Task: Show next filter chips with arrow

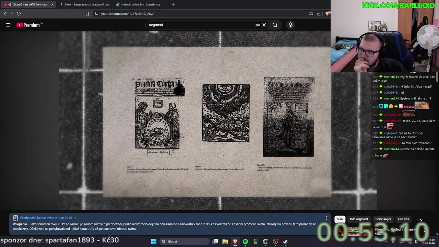Action: (x=421, y=220)
